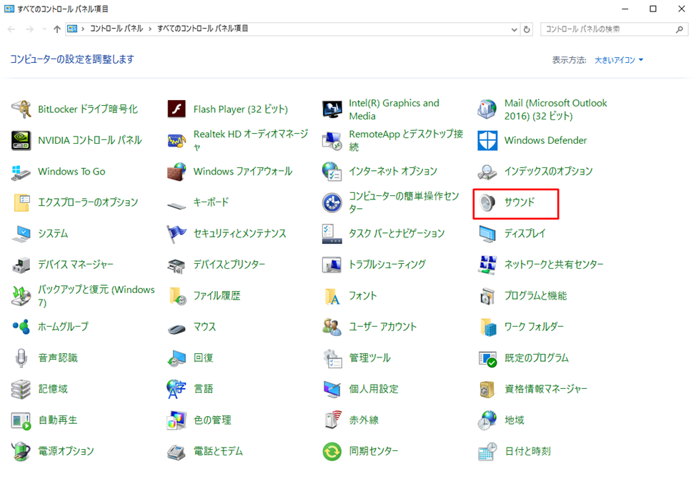This screenshot has width=696, height=479.
Task: Open the マウス icon
Action: 177,327
